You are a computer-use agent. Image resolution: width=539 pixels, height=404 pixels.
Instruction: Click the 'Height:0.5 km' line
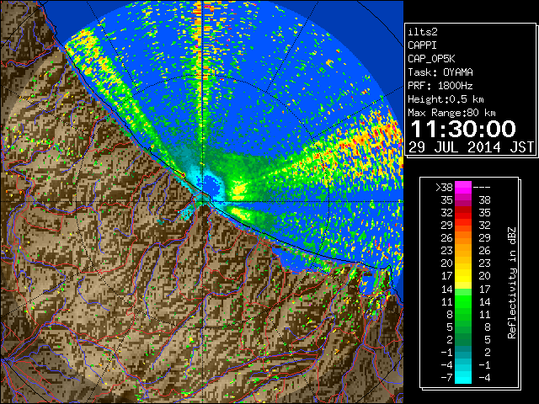pyautogui.click(x=446, y=99)
